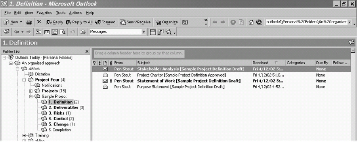Click the Forward message button
Image resolution: width=357 pixels, height=142 pixels.
tap(105, 22)
